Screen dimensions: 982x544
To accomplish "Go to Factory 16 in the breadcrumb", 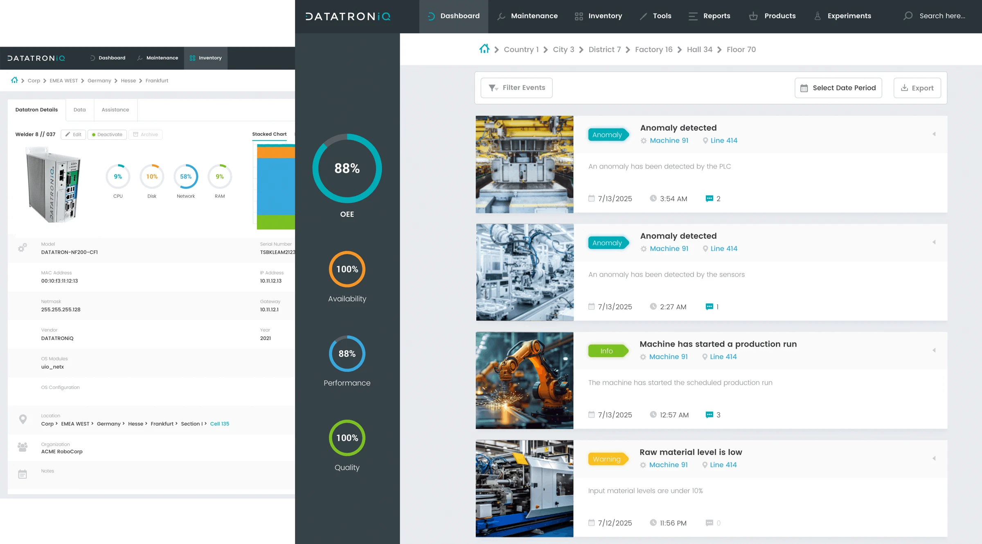I will tap(653, 49).
